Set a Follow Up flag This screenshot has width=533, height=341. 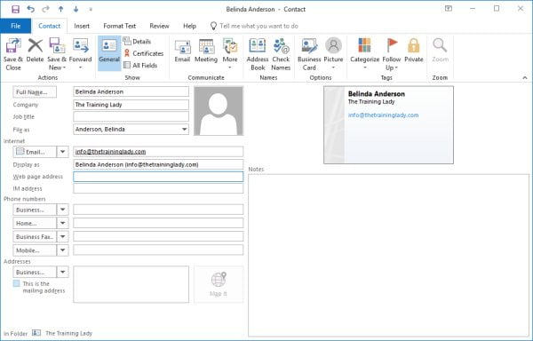[x=392, y=54]
